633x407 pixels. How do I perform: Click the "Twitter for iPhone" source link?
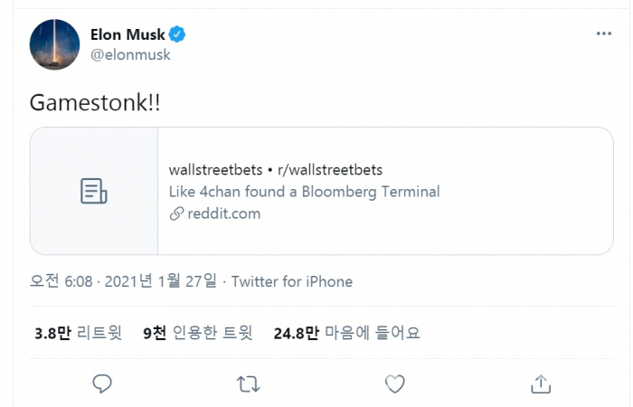point(292,281)
